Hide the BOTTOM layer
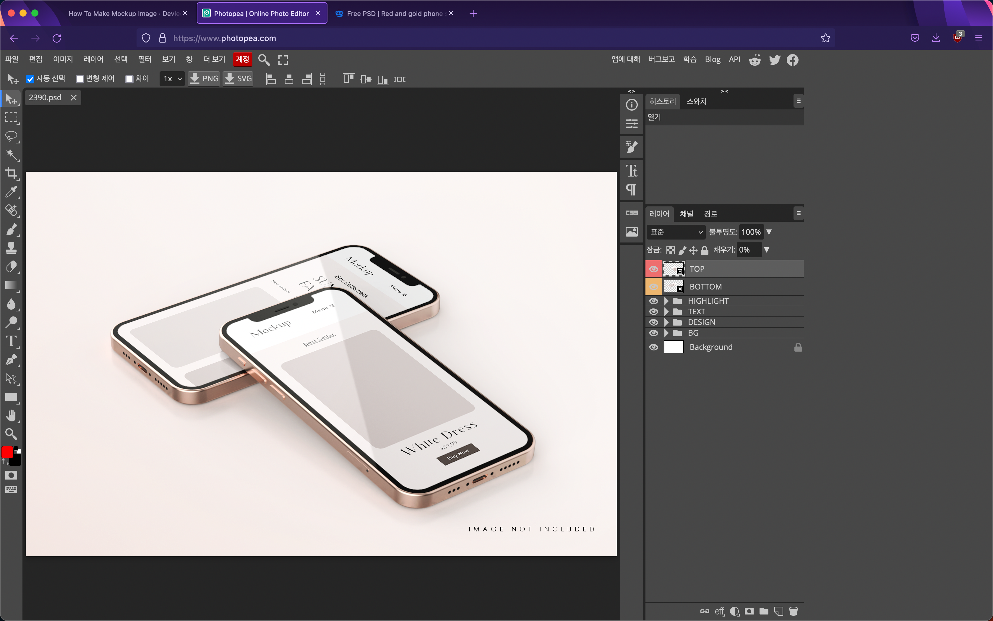This screenshot has height=621, width=993. click(x=654, y=287)
